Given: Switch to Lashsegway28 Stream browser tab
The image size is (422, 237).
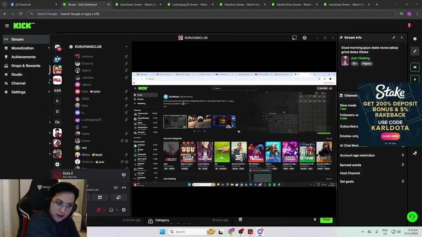Looking at the screenshot, I should coord(191,5).
